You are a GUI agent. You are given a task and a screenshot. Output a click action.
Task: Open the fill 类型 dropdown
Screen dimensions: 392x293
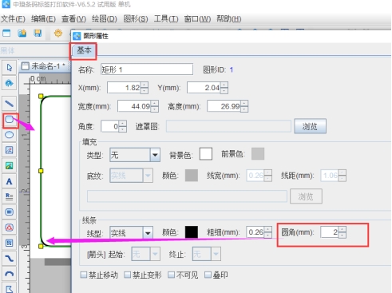[x=155, y=155]
